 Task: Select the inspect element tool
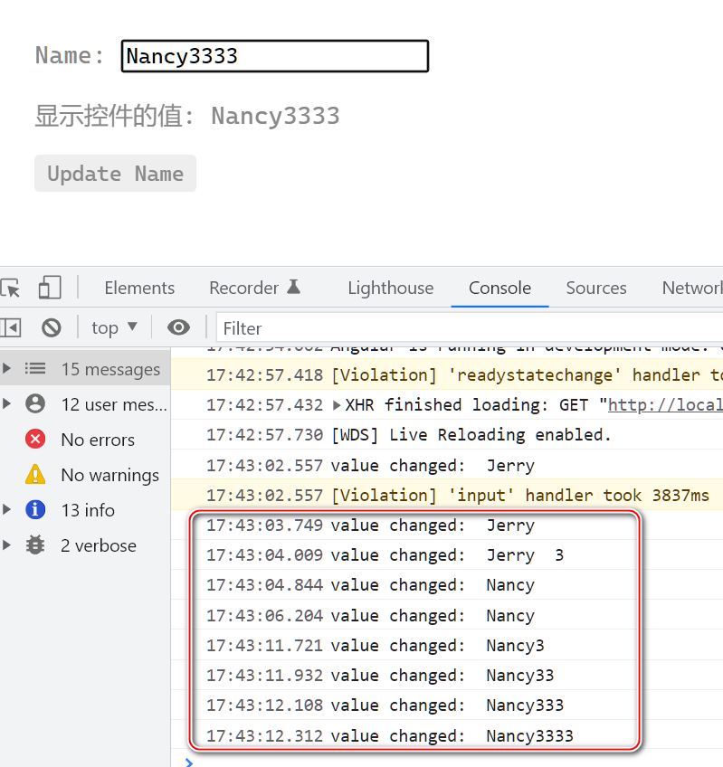point(14,288)
